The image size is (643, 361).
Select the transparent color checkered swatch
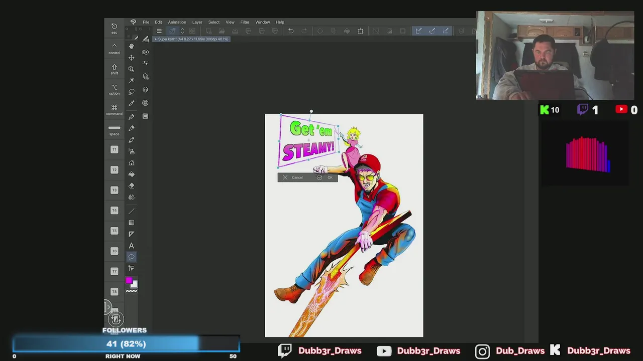(131, 291)
